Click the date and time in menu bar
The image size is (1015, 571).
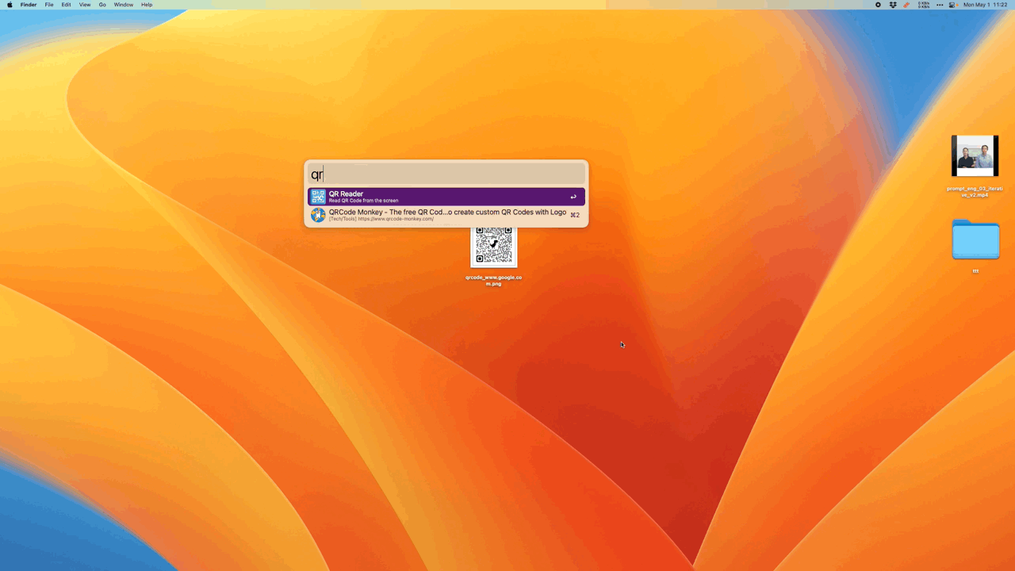point(985,5)
